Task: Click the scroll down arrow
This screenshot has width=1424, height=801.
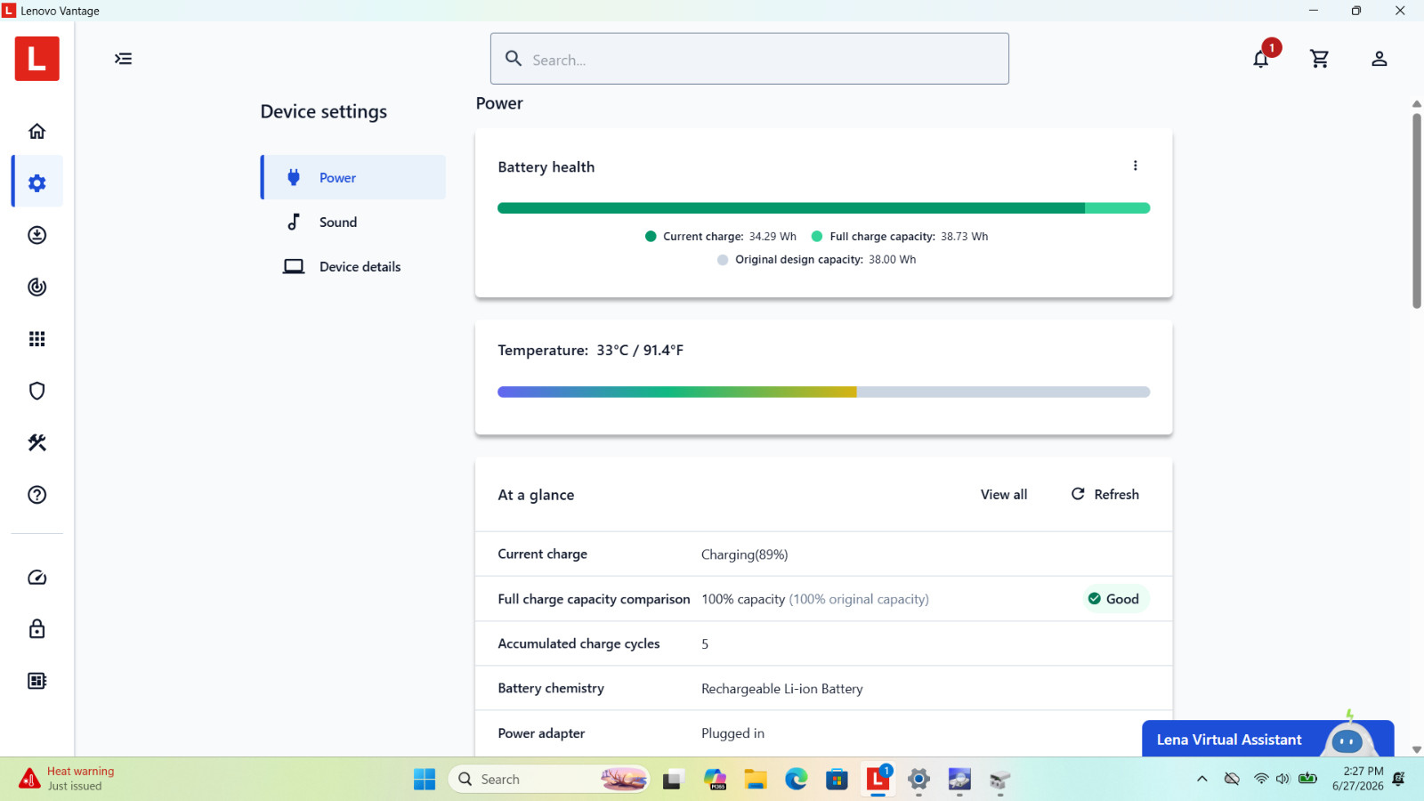Action: (1417, 749)
